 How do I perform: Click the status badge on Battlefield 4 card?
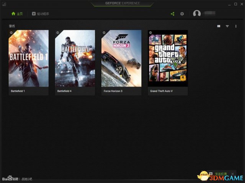click(x=57, y=32)
